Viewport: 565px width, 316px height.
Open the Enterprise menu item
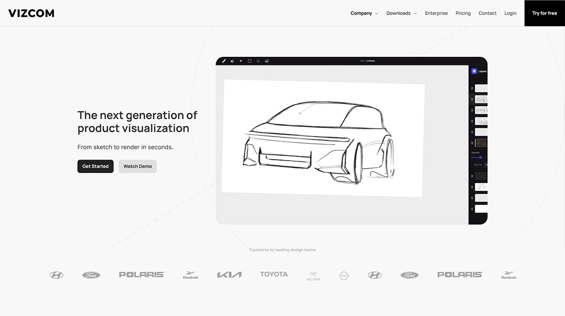point(436,13)
